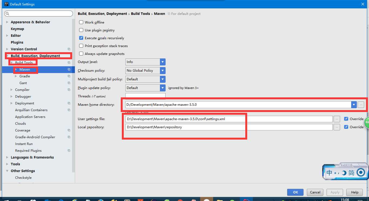Browse for User settings file
The width and height of the screenshot is (369, 201).
click(x=337, y=119)
